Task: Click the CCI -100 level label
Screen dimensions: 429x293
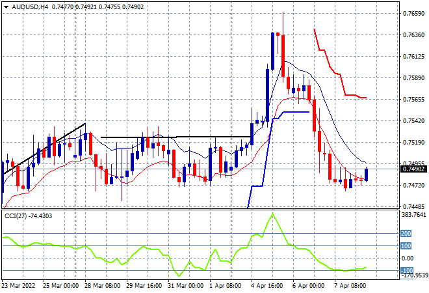Action: pyautogui.click(x=406, y=270)
